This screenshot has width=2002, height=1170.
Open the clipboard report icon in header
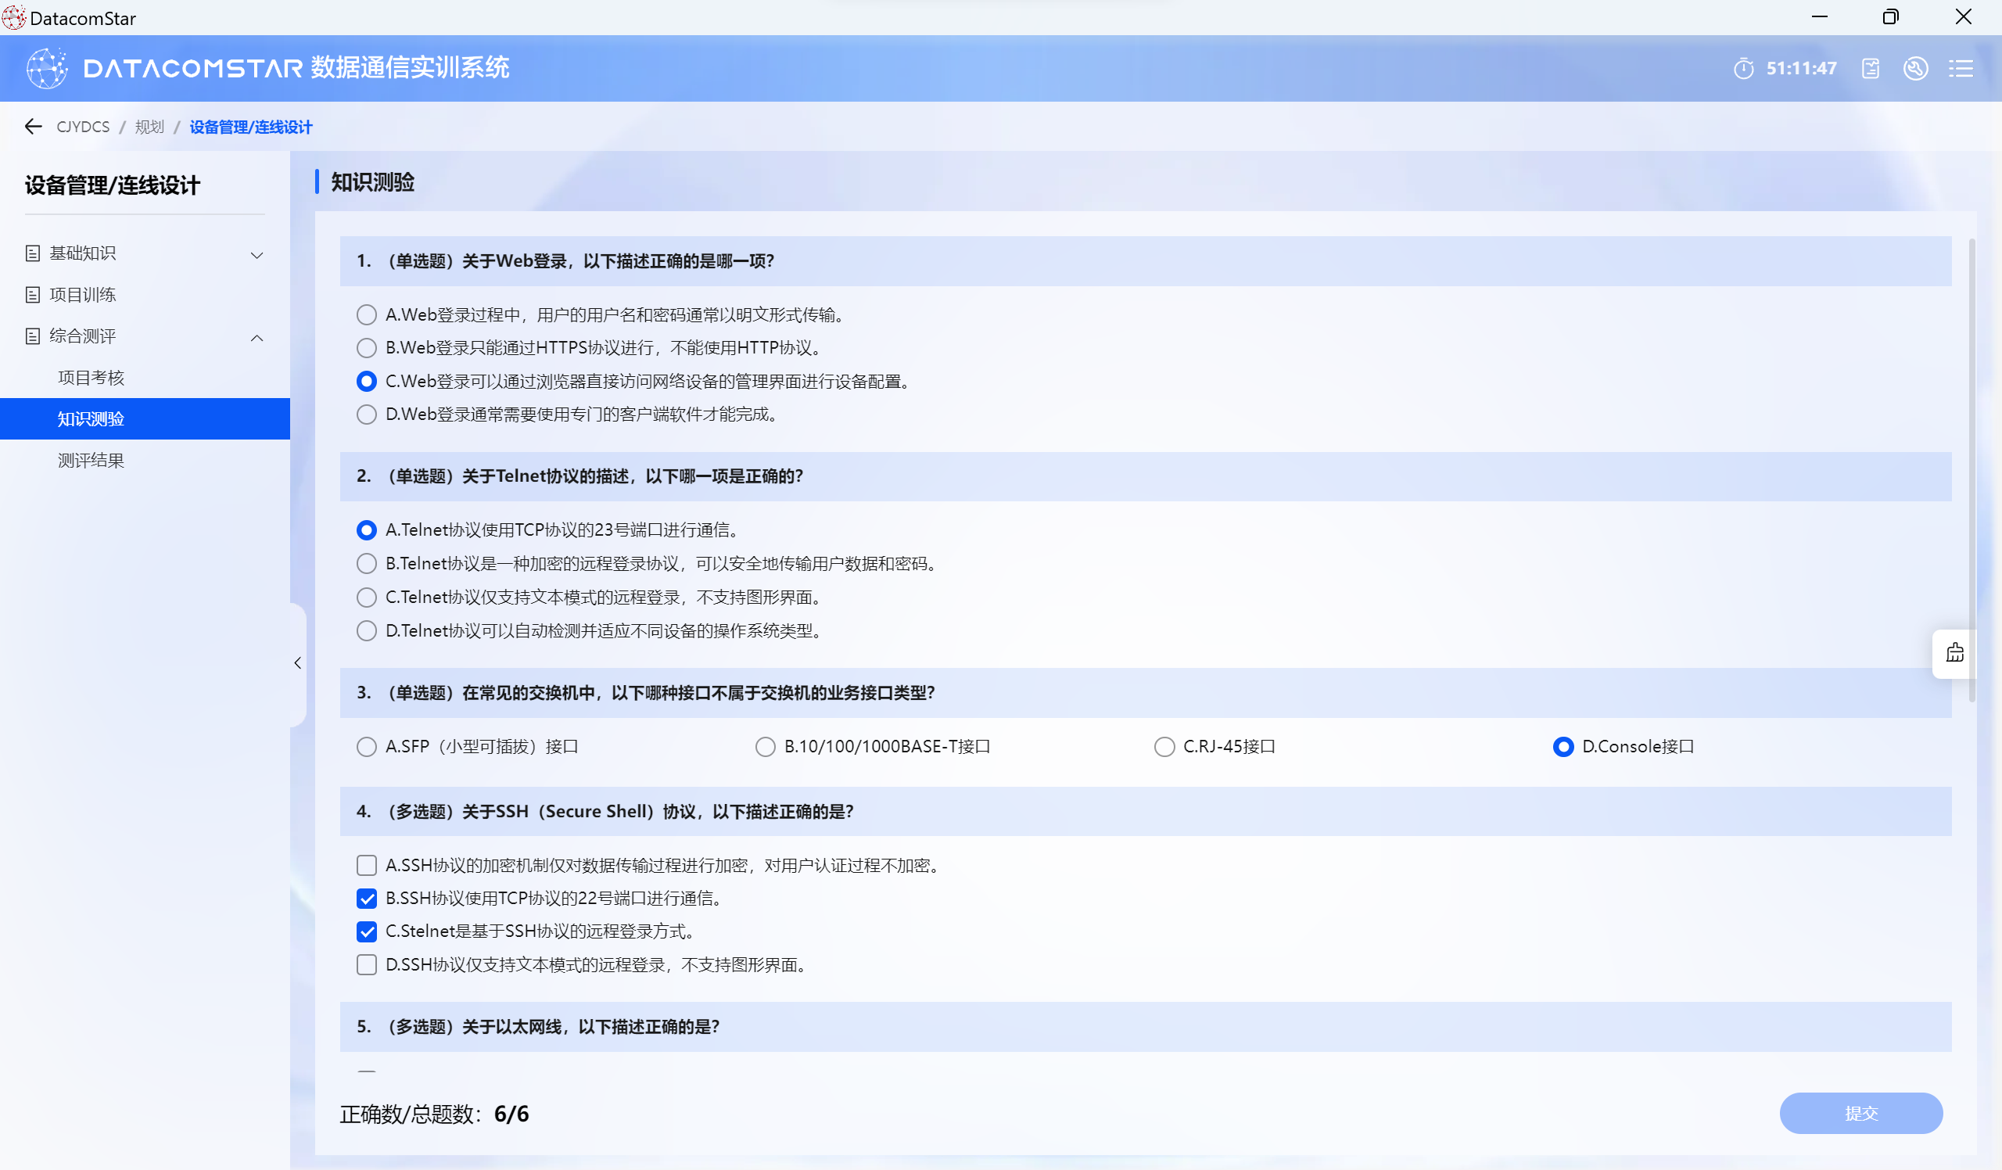pyautogui.click(x=1870, y=68)
